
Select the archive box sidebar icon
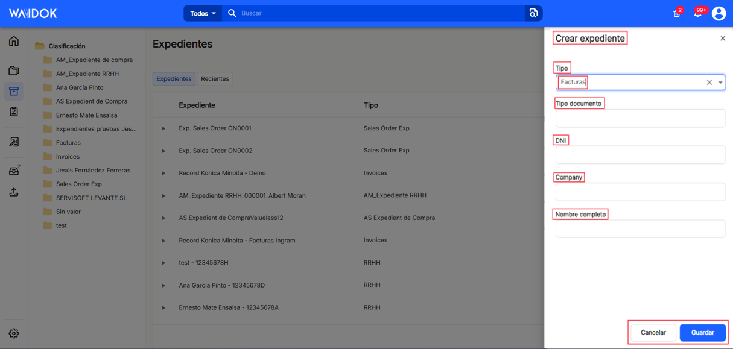pyautogui.click(x=14, y=91)
